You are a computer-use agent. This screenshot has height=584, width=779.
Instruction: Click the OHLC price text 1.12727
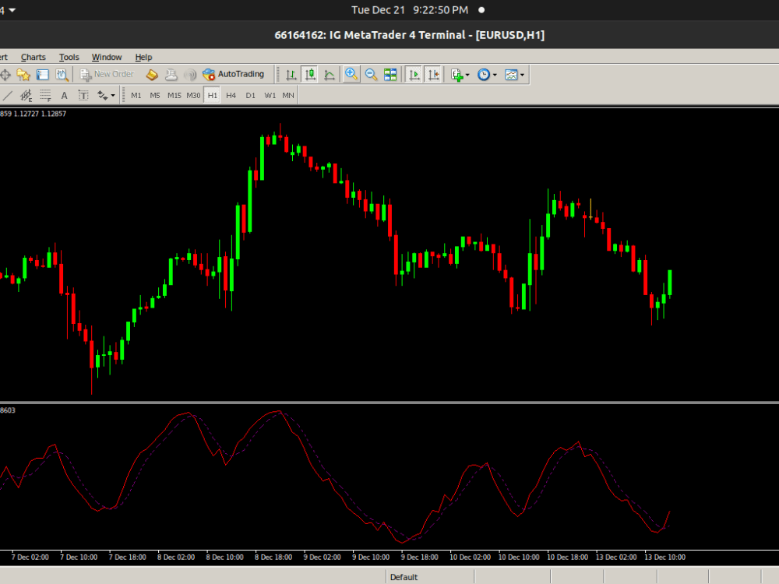pos(26,114)
